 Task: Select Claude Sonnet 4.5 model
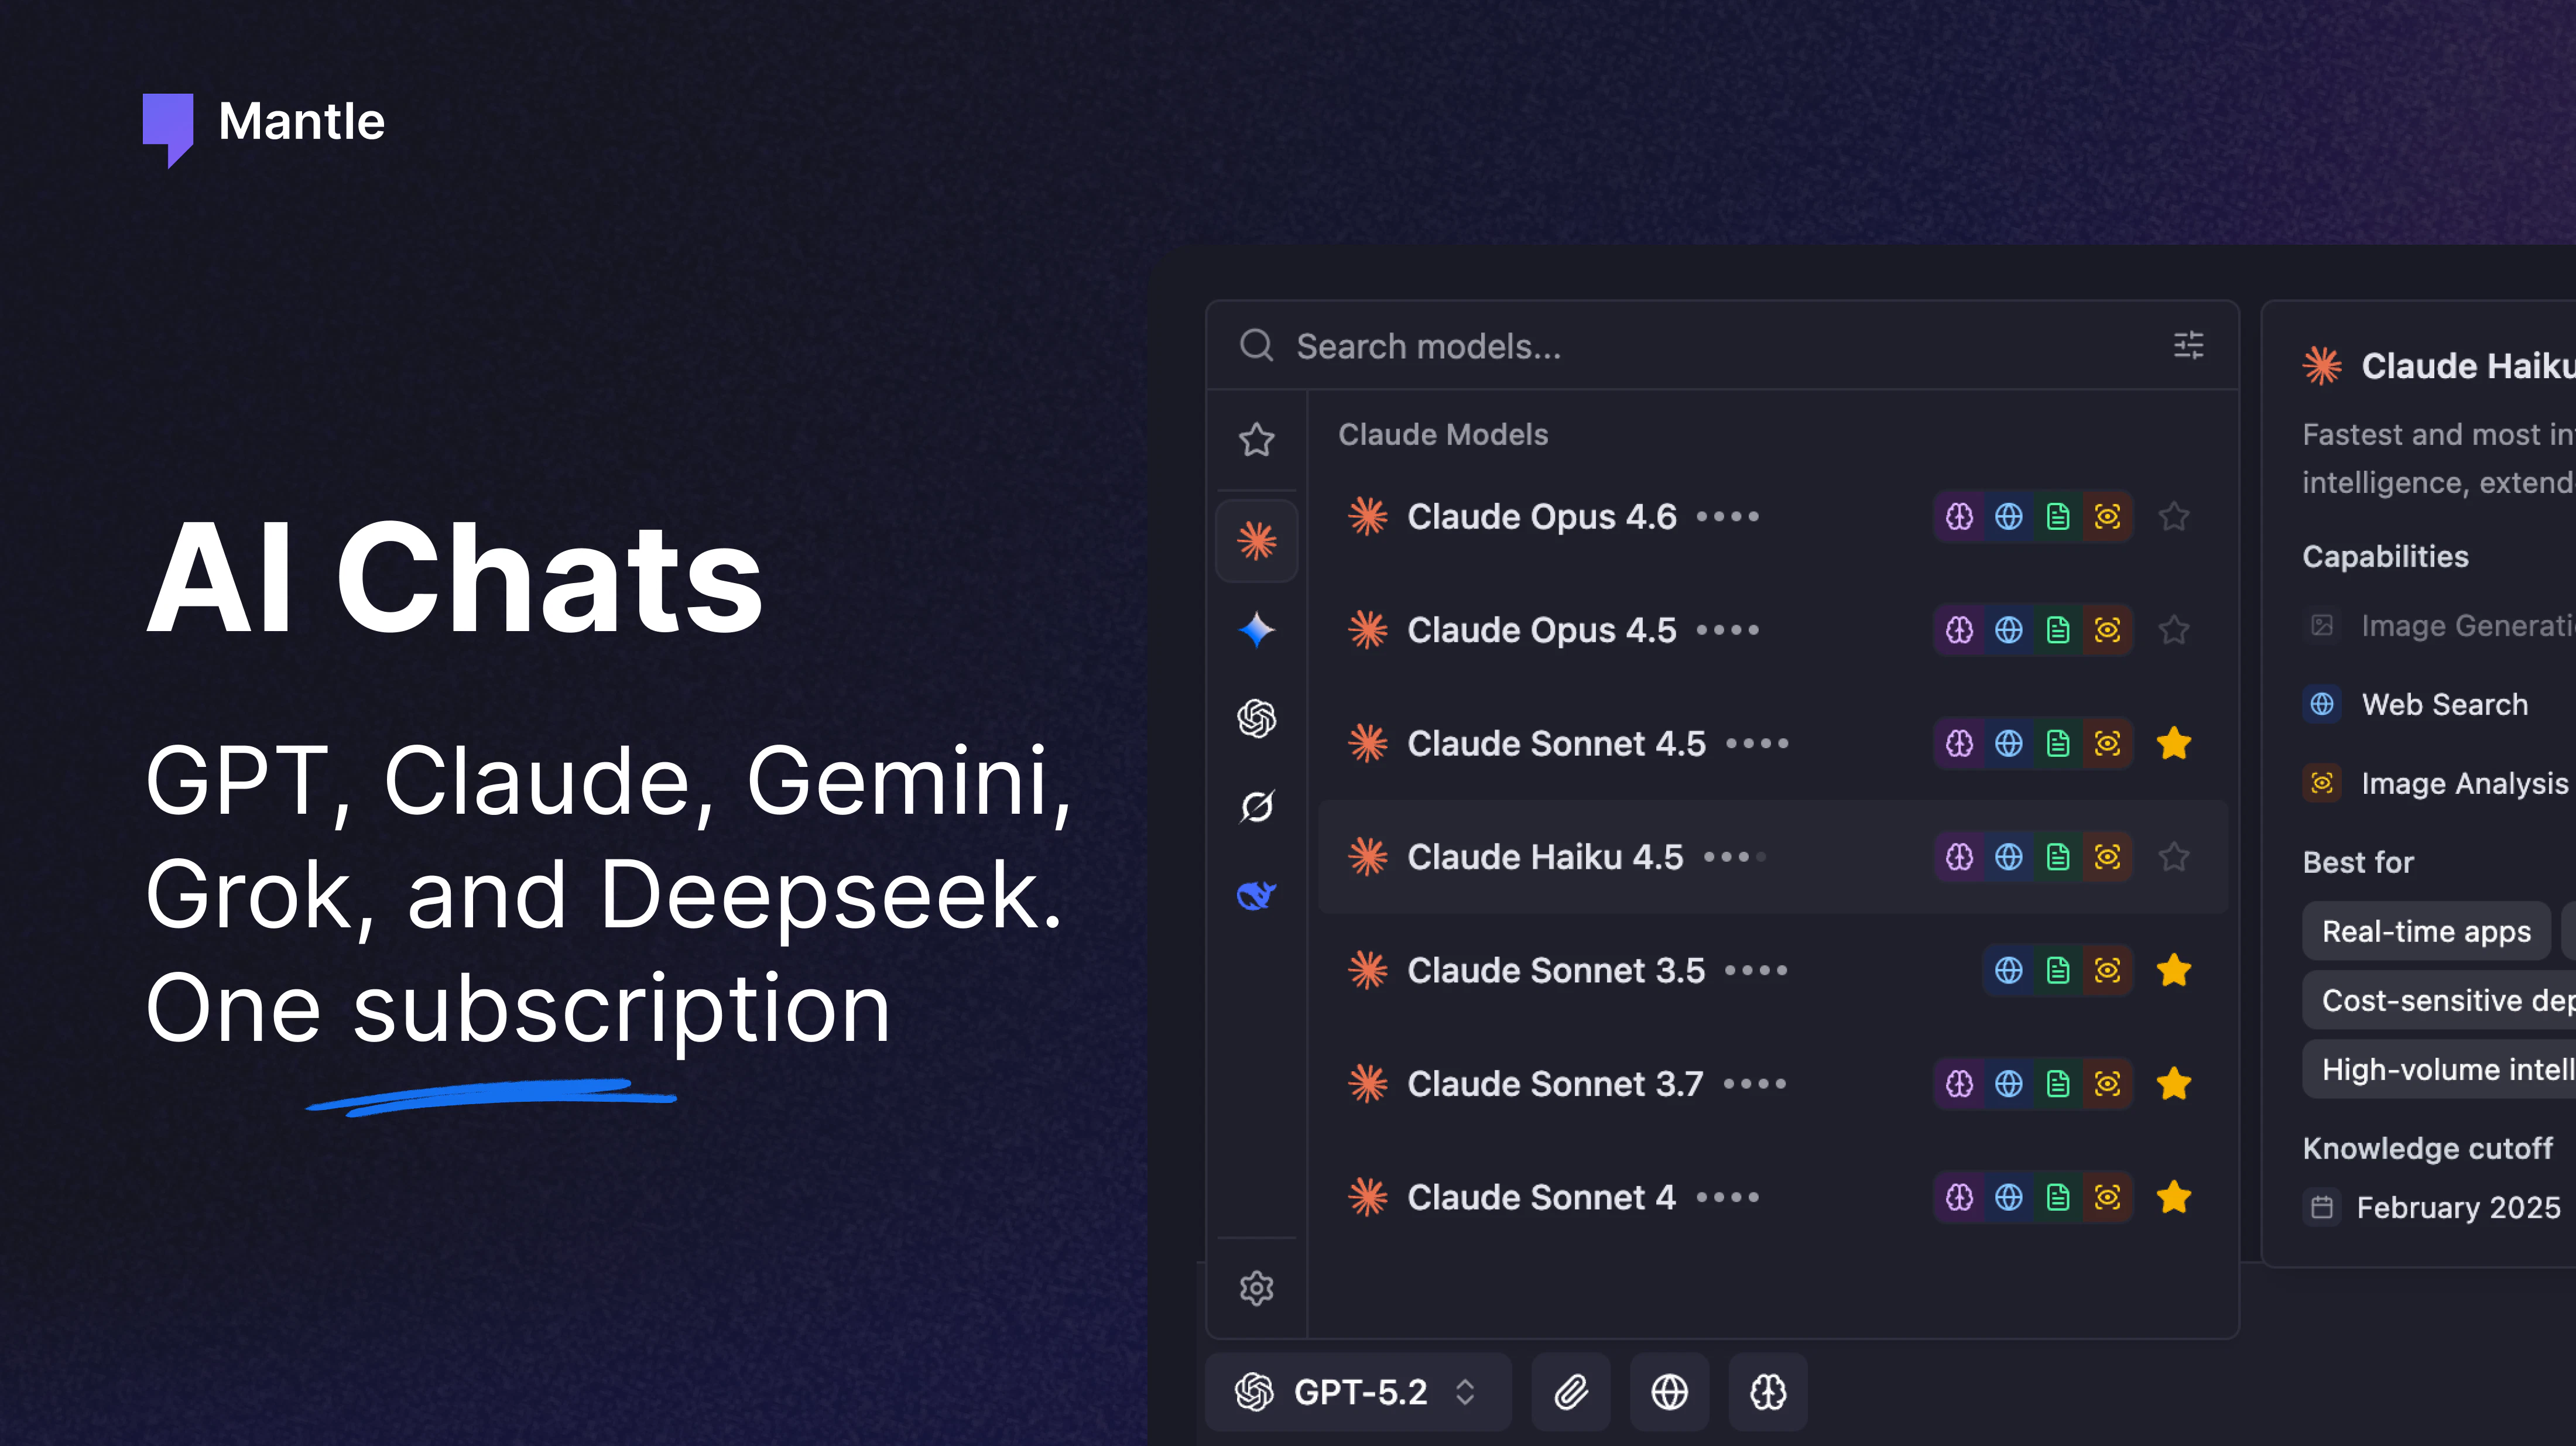point(1772,743)
